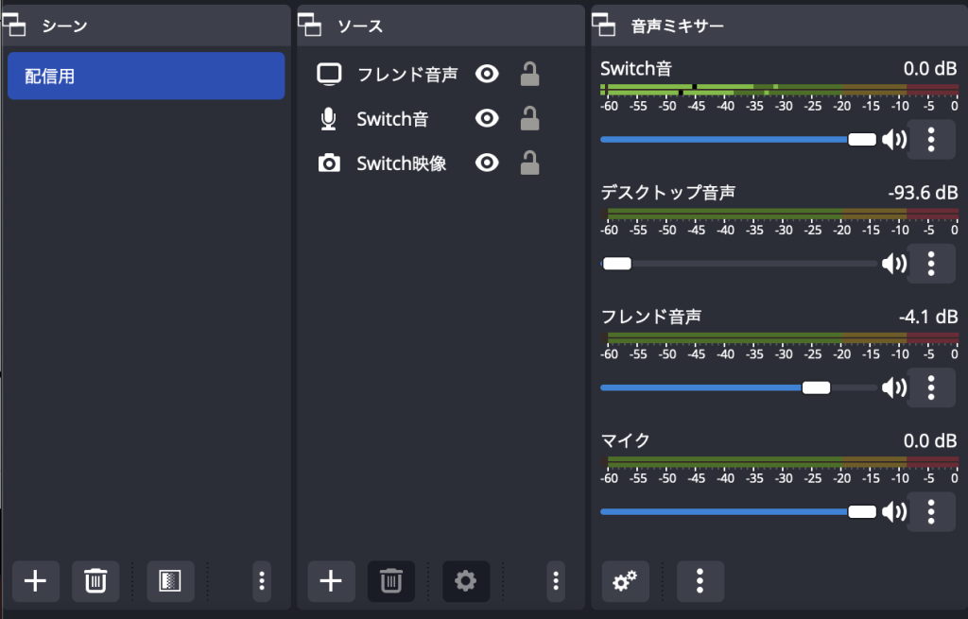This screenshot has width=968, height=619.
Task: Mute the デスクトップ音声 mixer channel
Action: pos(894,264)
